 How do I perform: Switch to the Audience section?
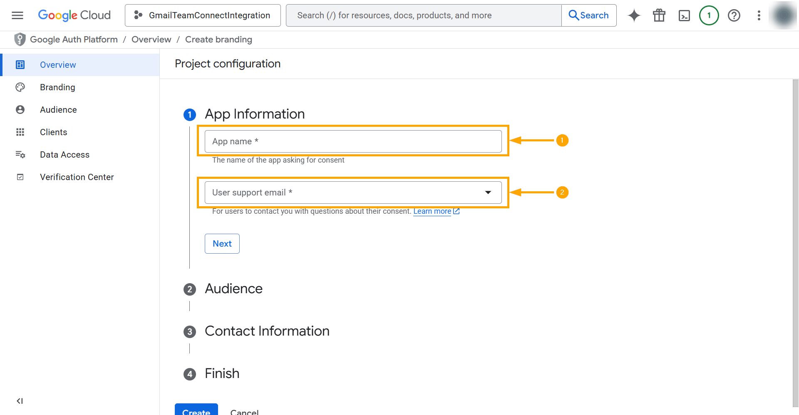(58, 109)
